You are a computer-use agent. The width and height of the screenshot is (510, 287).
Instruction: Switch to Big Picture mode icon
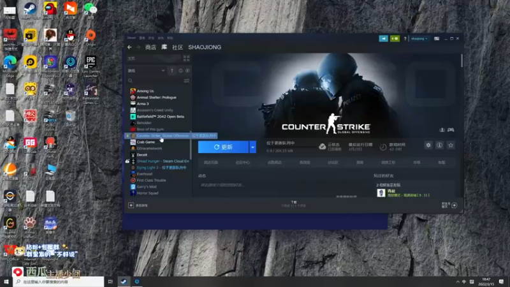click(x=437, y=38)
